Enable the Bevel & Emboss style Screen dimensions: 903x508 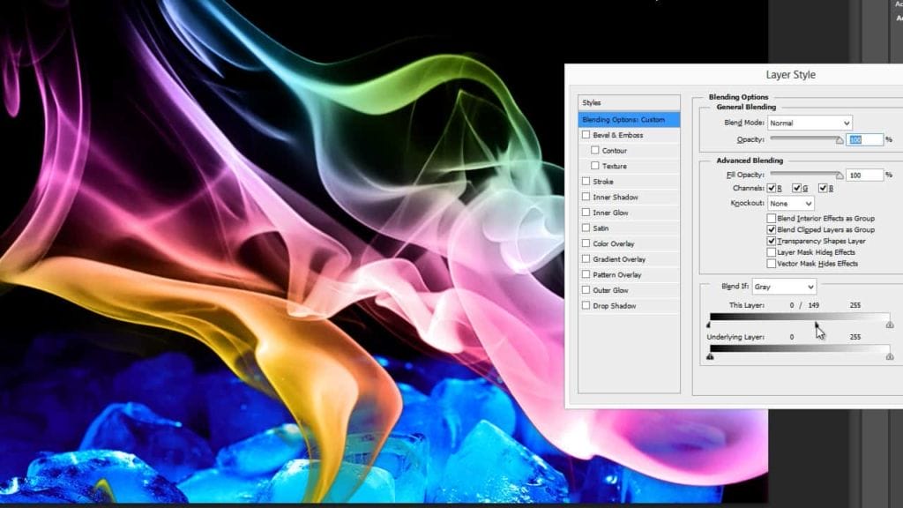coord(586,135)
